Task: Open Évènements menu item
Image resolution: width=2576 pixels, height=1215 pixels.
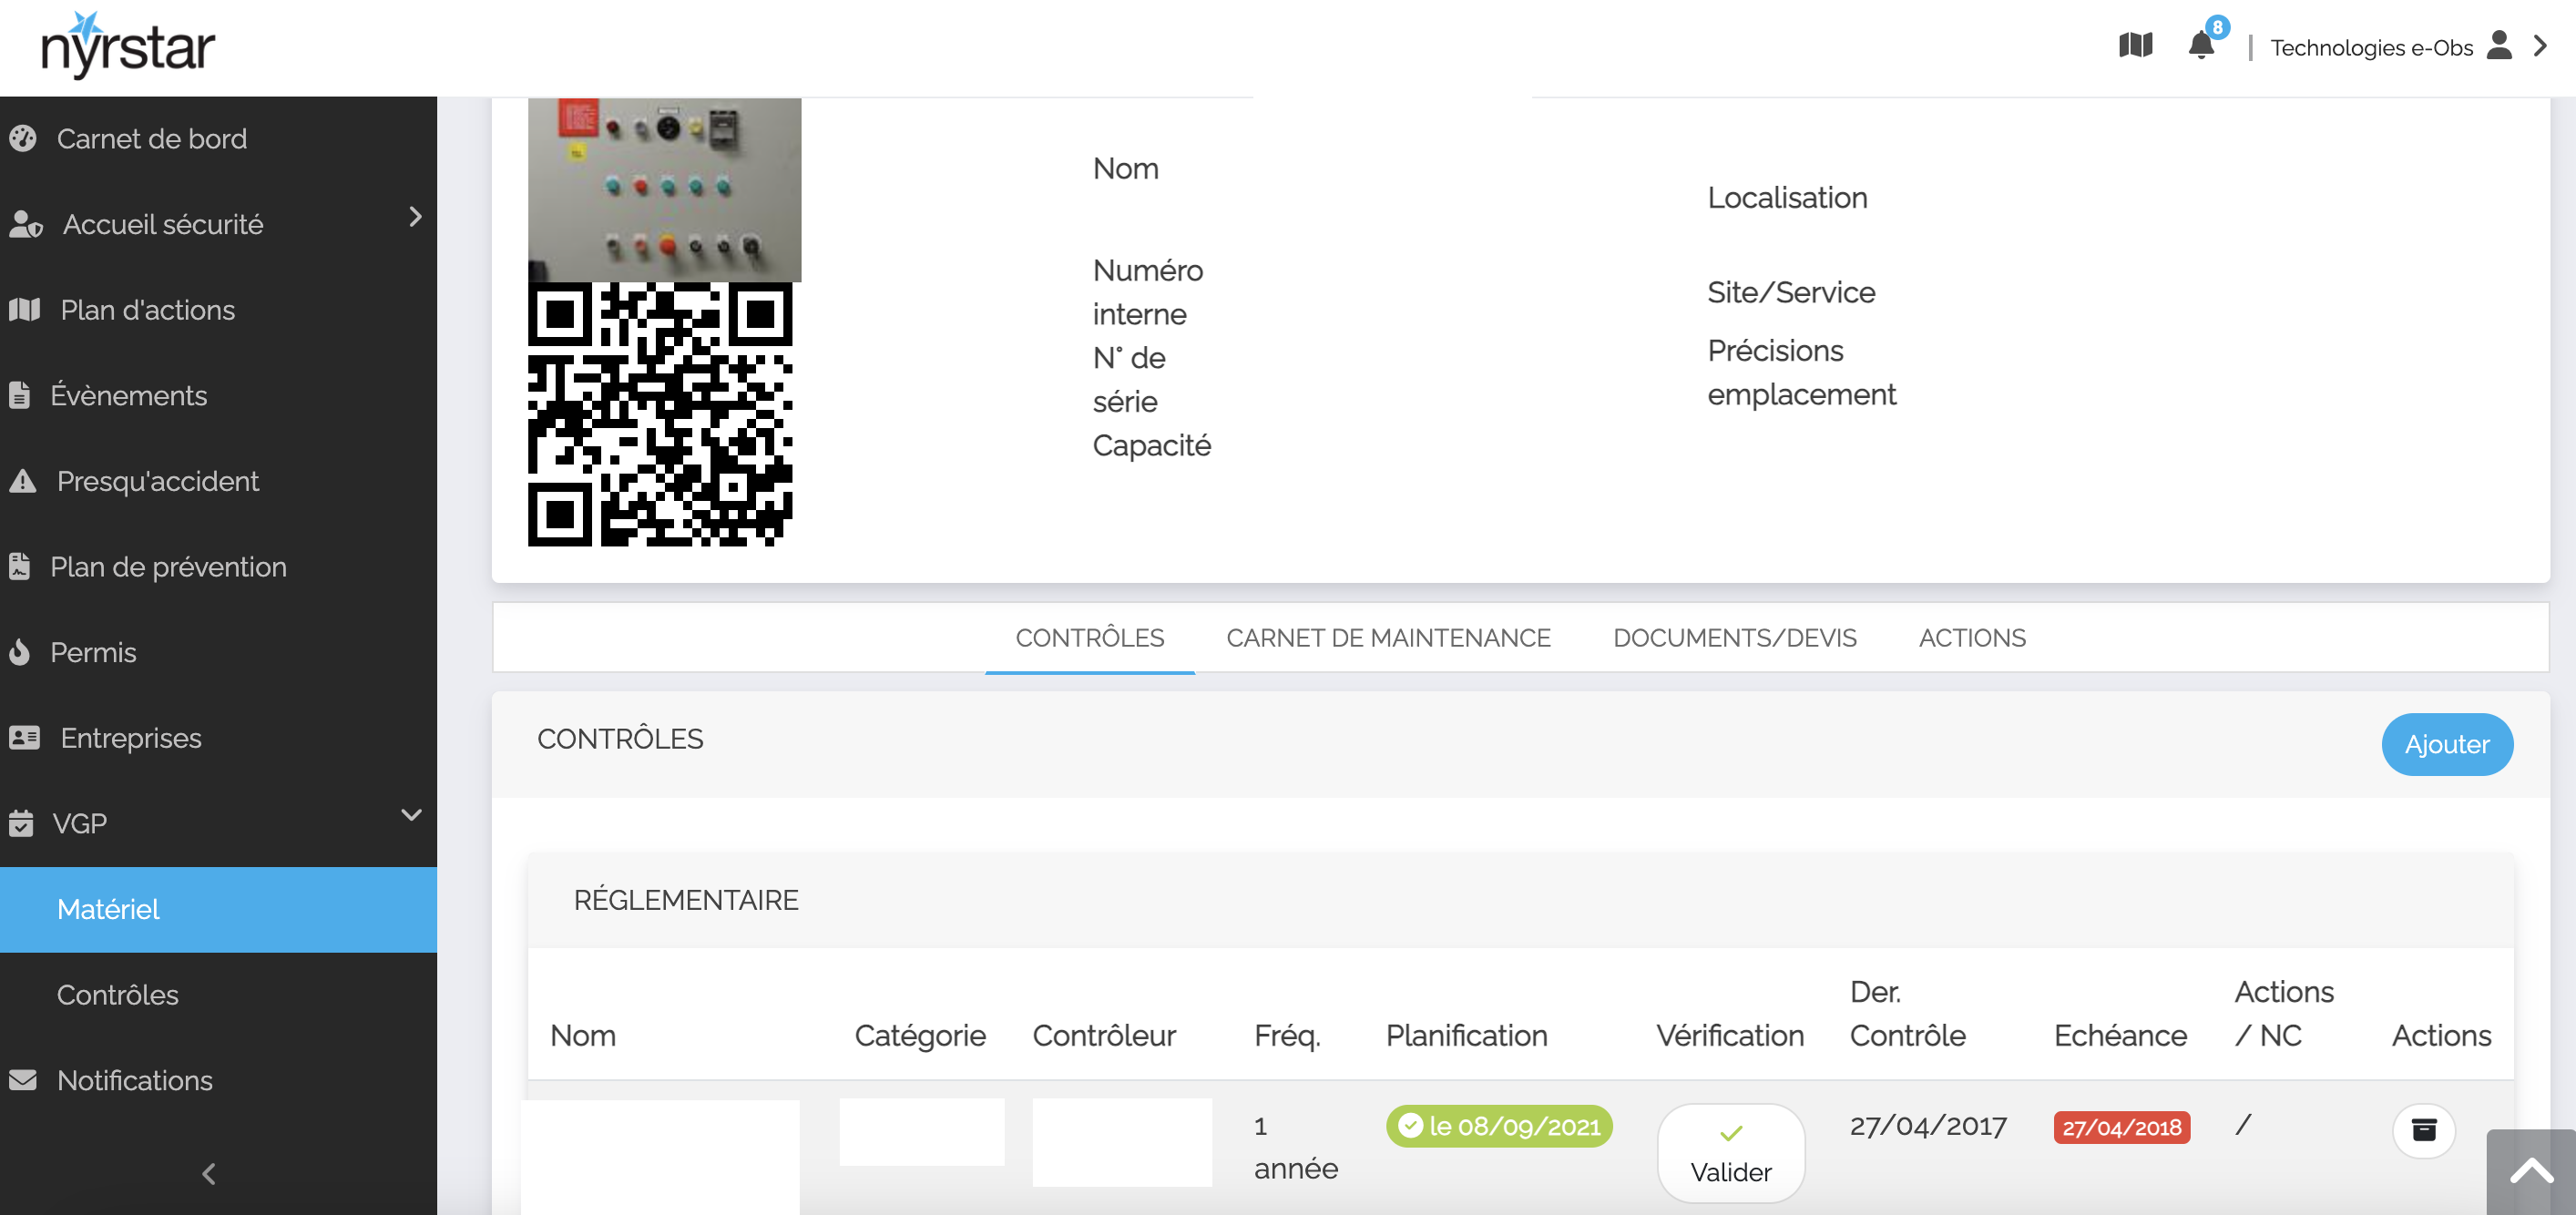Action: [129, 395]
